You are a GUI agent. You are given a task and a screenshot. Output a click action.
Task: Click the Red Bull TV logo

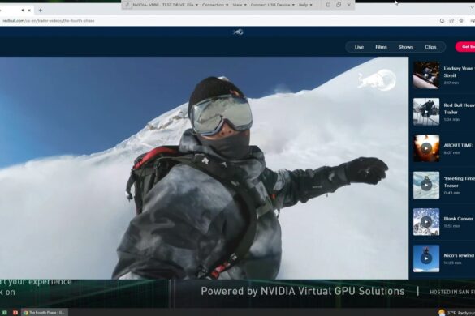click(238, 32)
